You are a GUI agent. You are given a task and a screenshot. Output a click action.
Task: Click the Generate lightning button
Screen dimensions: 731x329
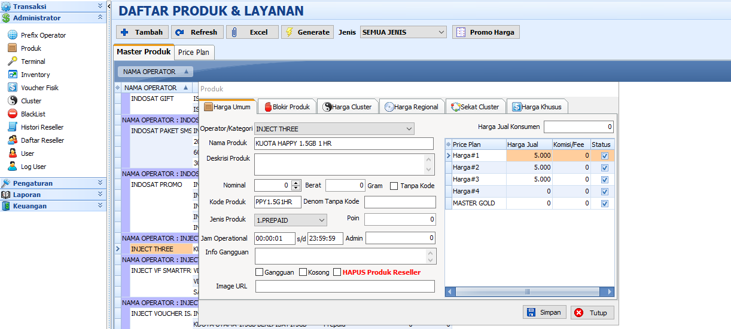tap(306, 32)
